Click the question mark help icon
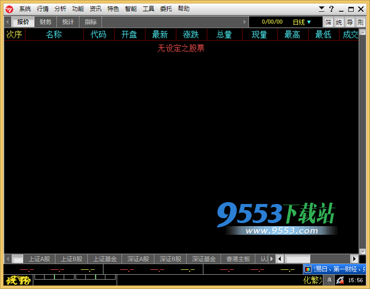The image size is (370, 289). point(331,9)
